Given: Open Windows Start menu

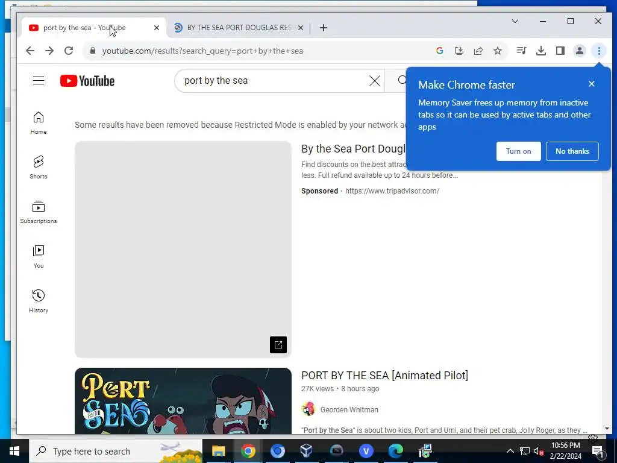Looking at the screenshot, I should pyautogui.click(x=14, y=451).
